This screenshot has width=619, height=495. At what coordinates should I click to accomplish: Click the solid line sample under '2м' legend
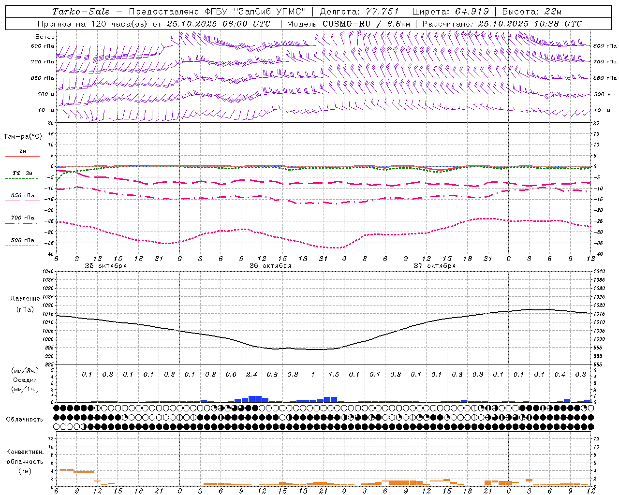[22, 156]
